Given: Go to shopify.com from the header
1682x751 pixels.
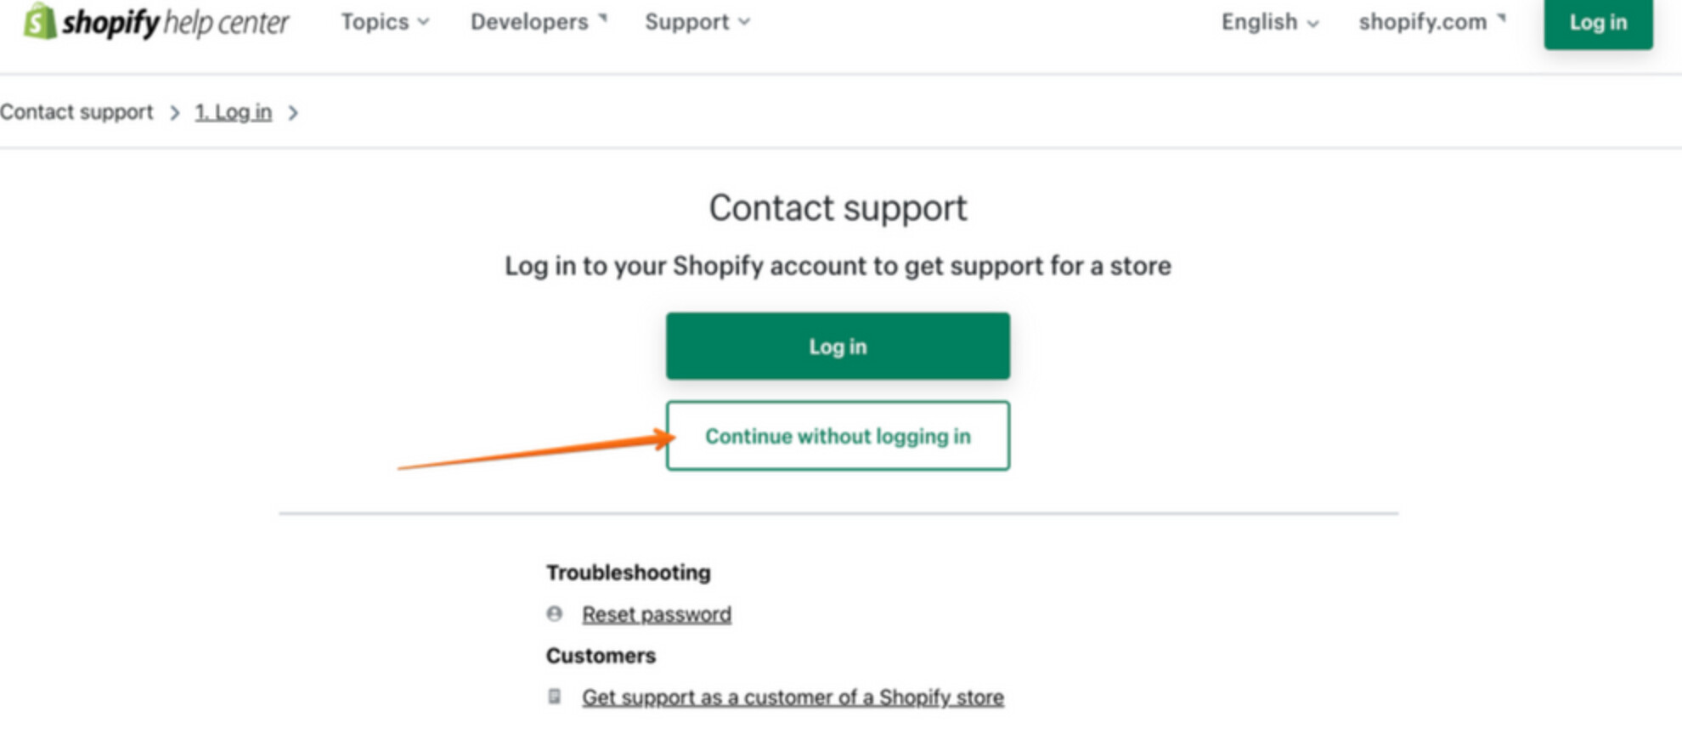Looking at the screenshot, I should click(1422, 22).
